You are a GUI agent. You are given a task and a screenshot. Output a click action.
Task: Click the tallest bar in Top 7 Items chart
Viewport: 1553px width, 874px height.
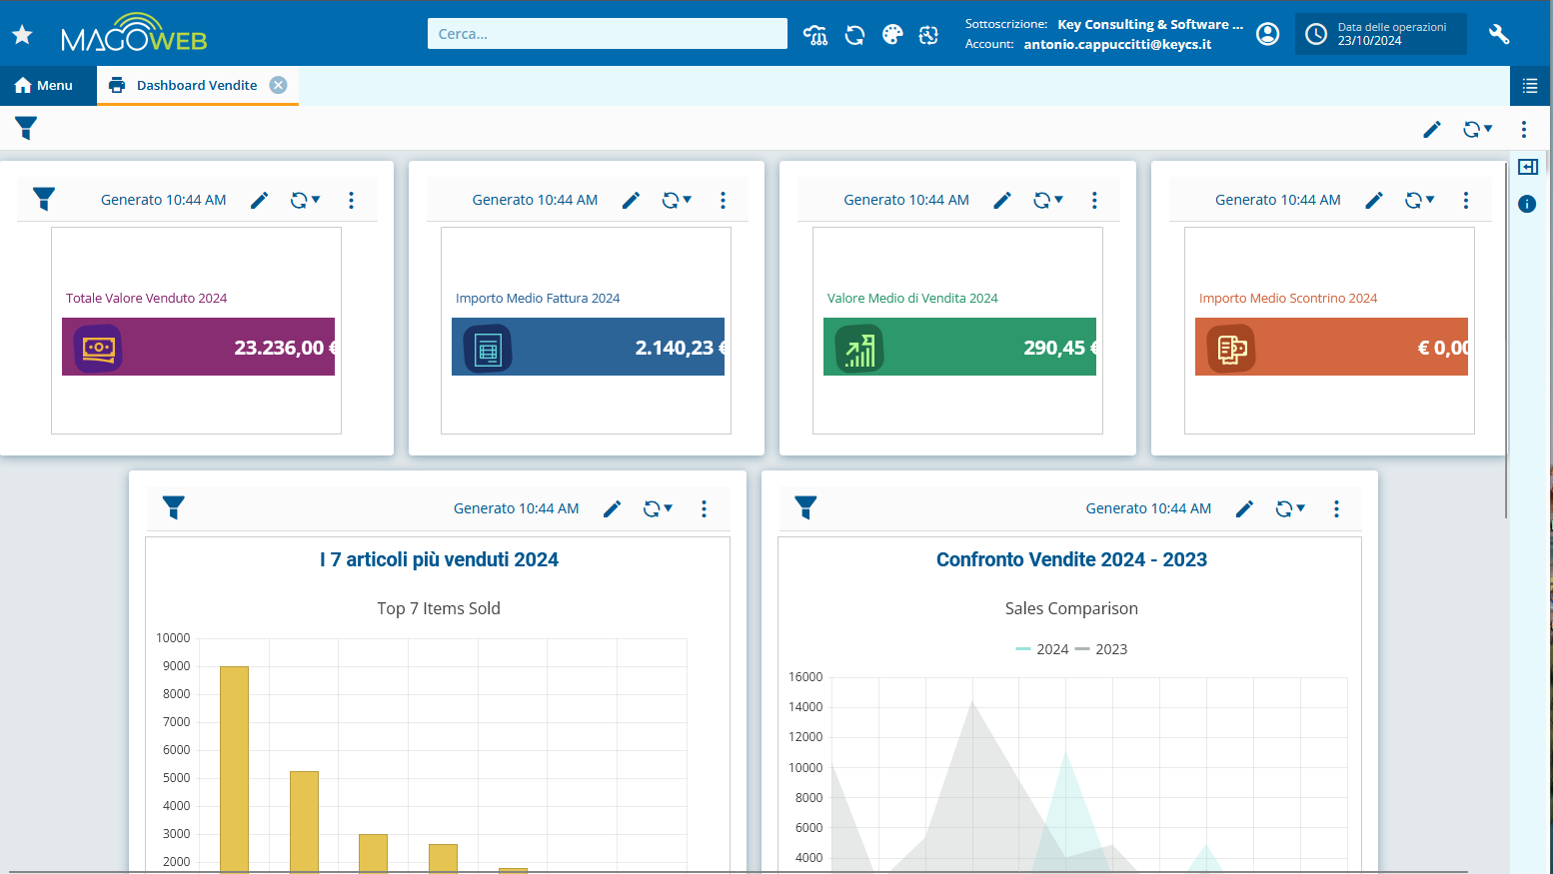(x=234, y=769)
